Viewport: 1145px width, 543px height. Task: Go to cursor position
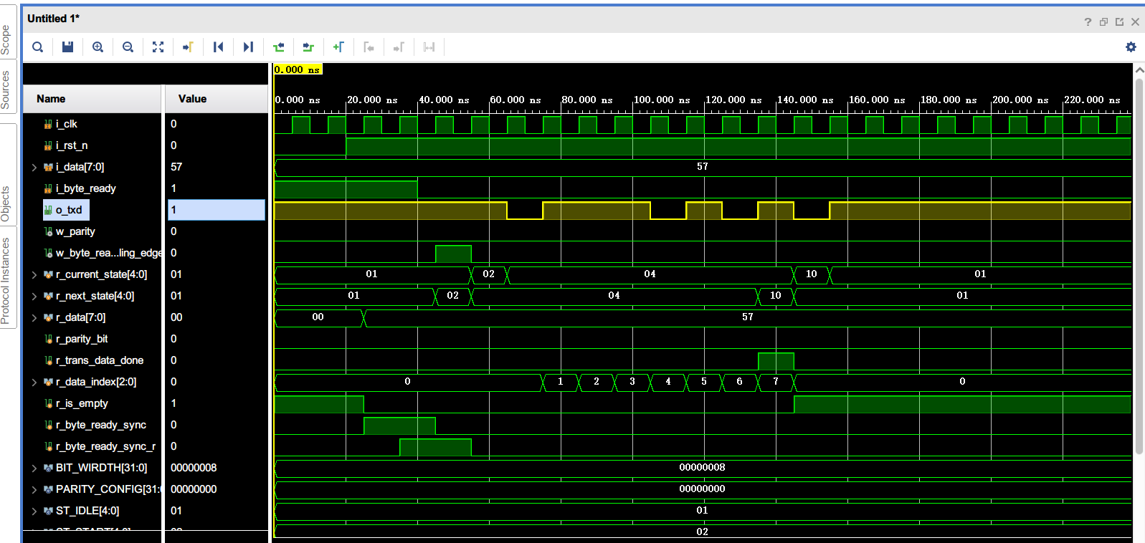(x=188, y=47)
